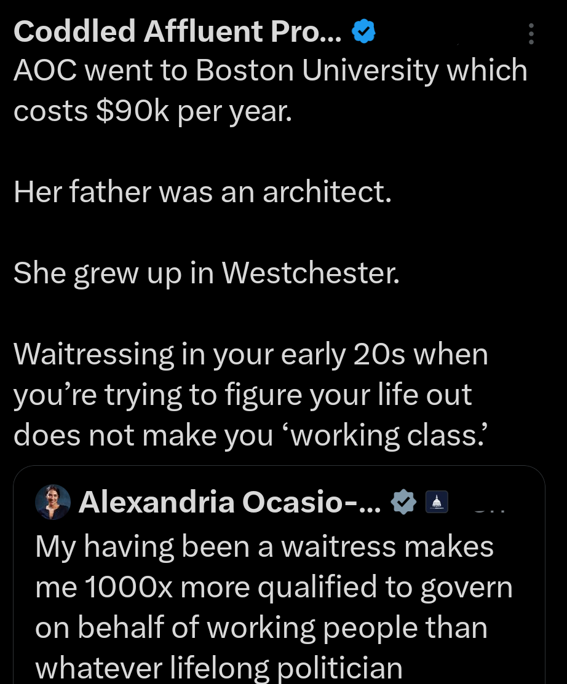Click the text about waitressing in your early 20s

click(250, 394)
